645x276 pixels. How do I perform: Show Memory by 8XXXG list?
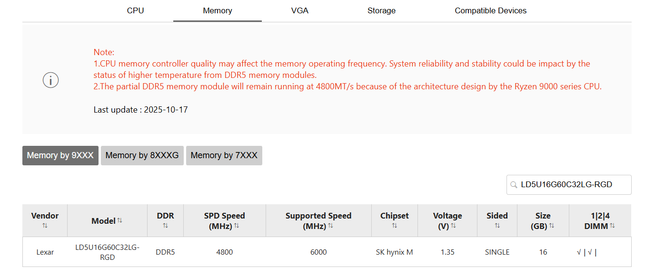[142, 155]
